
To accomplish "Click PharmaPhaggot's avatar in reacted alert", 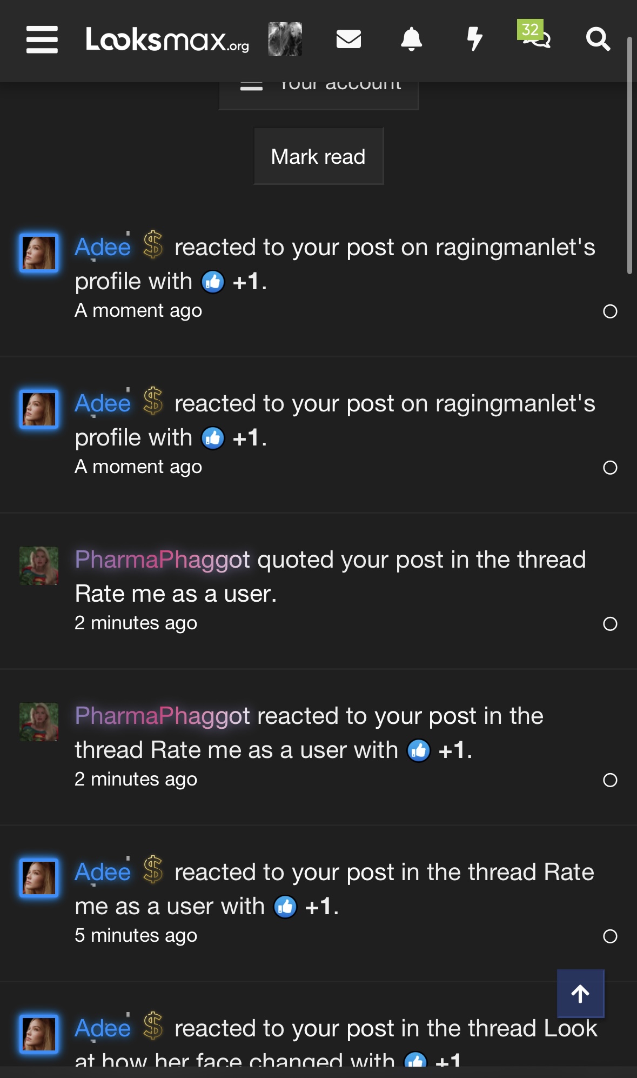I will (39, 722).
